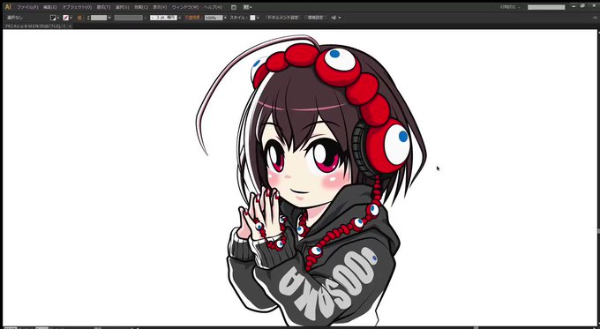Click the Illustrator Ai logo icon
Viewport: 600px width, 329px height.
point(8,7)
